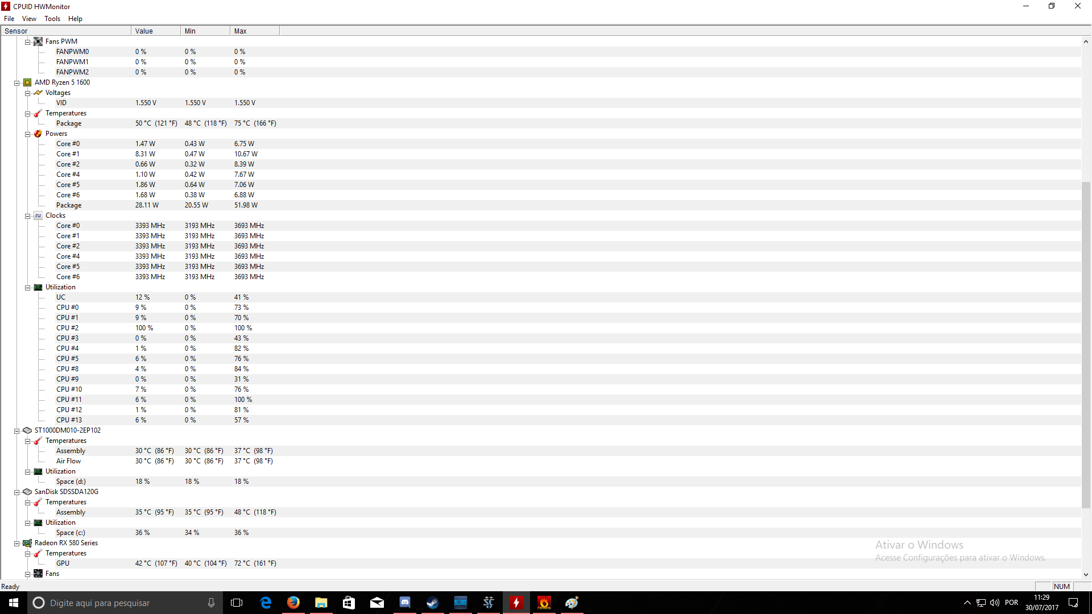Open FurMark from the taskbar

[x=544, y=603]
